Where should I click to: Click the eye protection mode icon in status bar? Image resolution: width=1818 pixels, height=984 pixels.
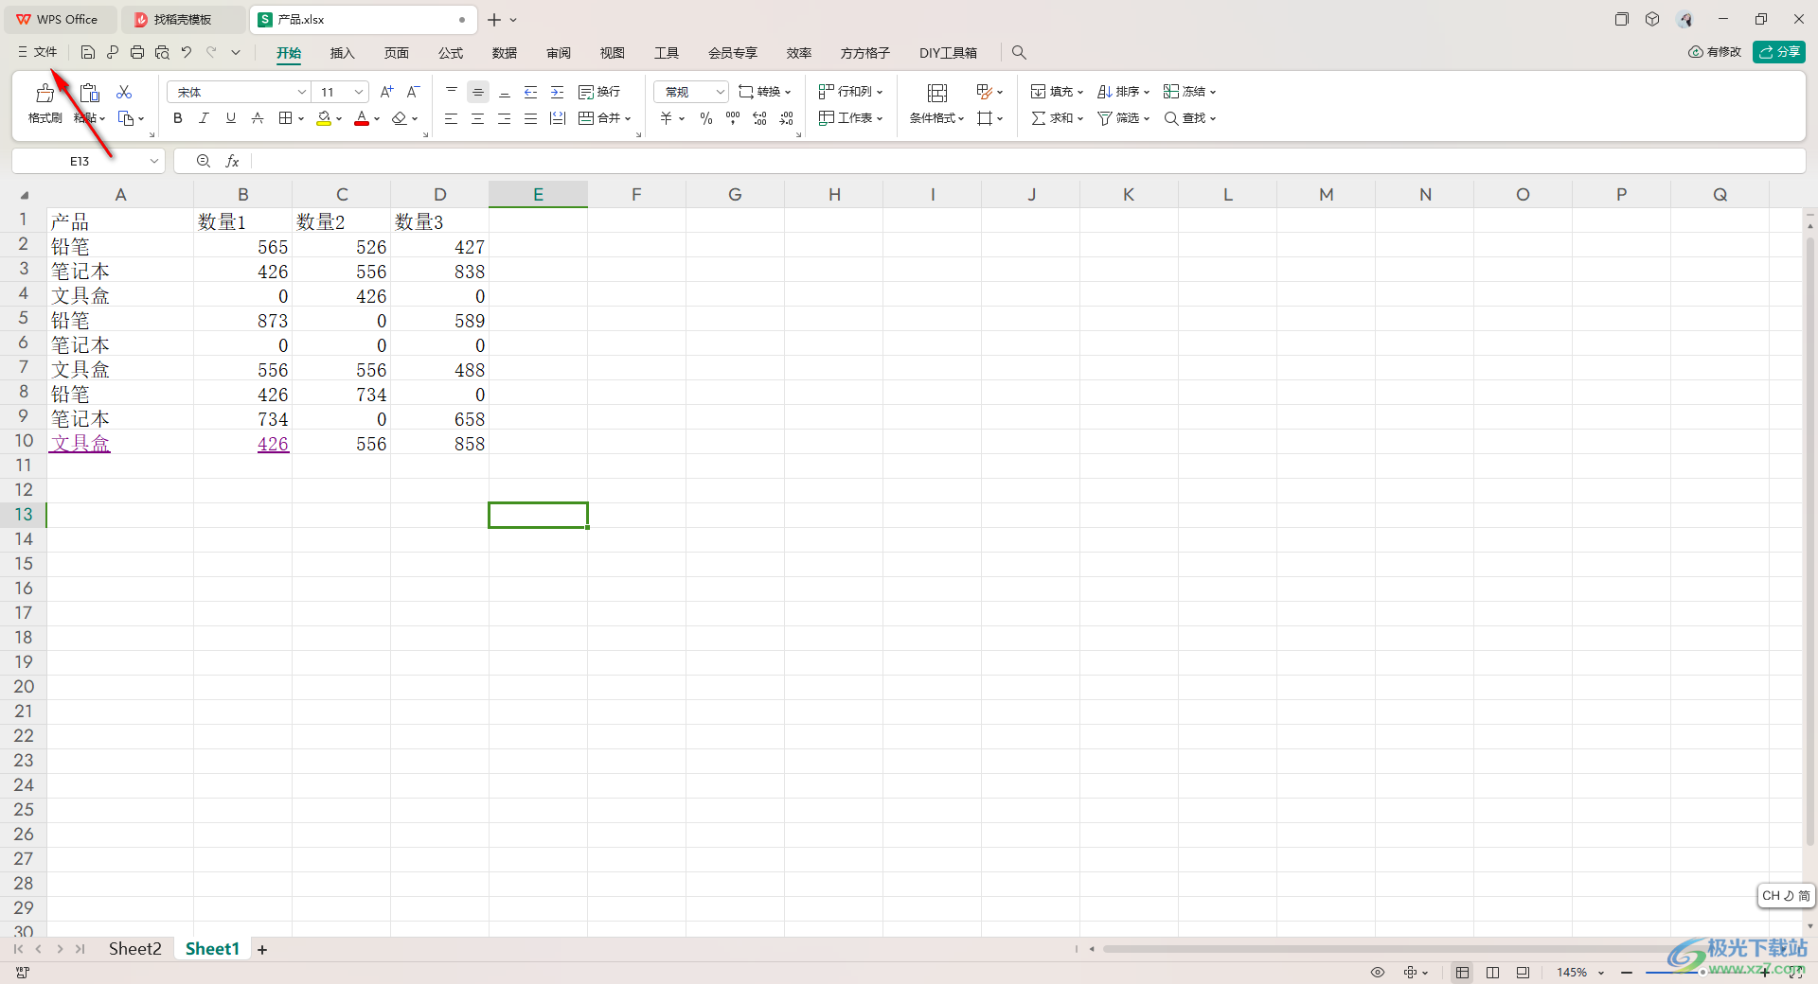point(1378,973)
